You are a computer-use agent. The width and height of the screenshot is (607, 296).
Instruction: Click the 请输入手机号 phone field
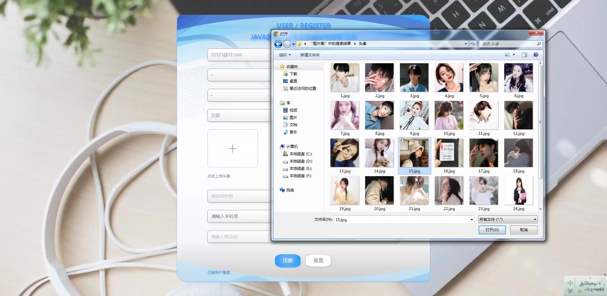pyautogui.click(x=239, y=216)
